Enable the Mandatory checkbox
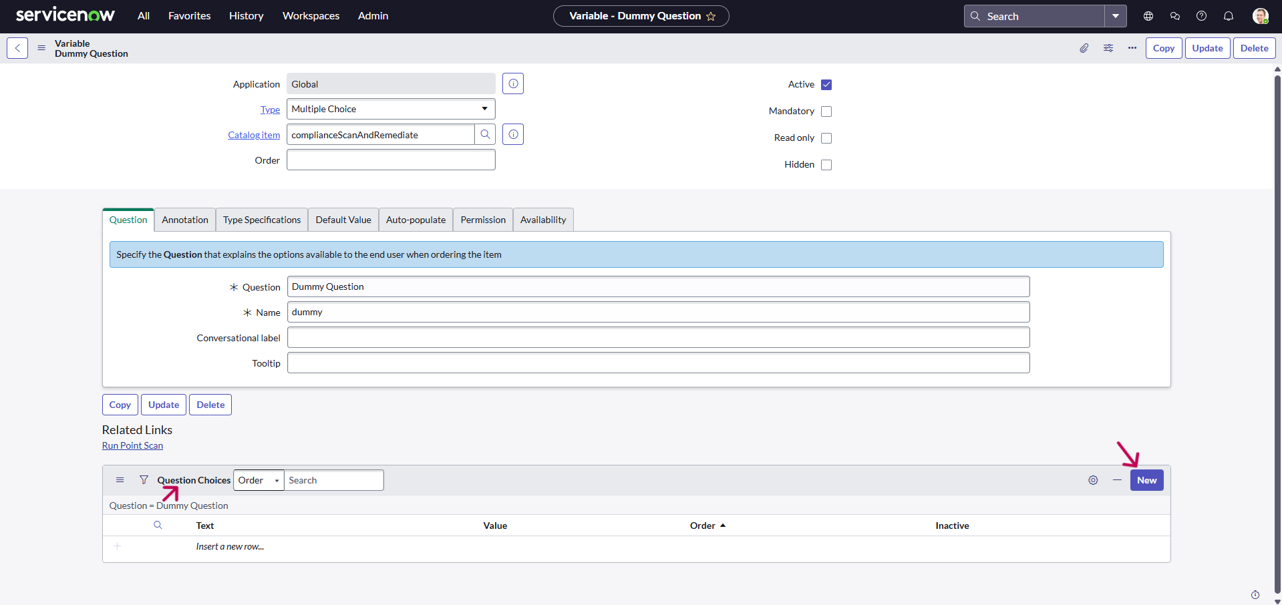The image size is (1282, 605). (826, 112)
